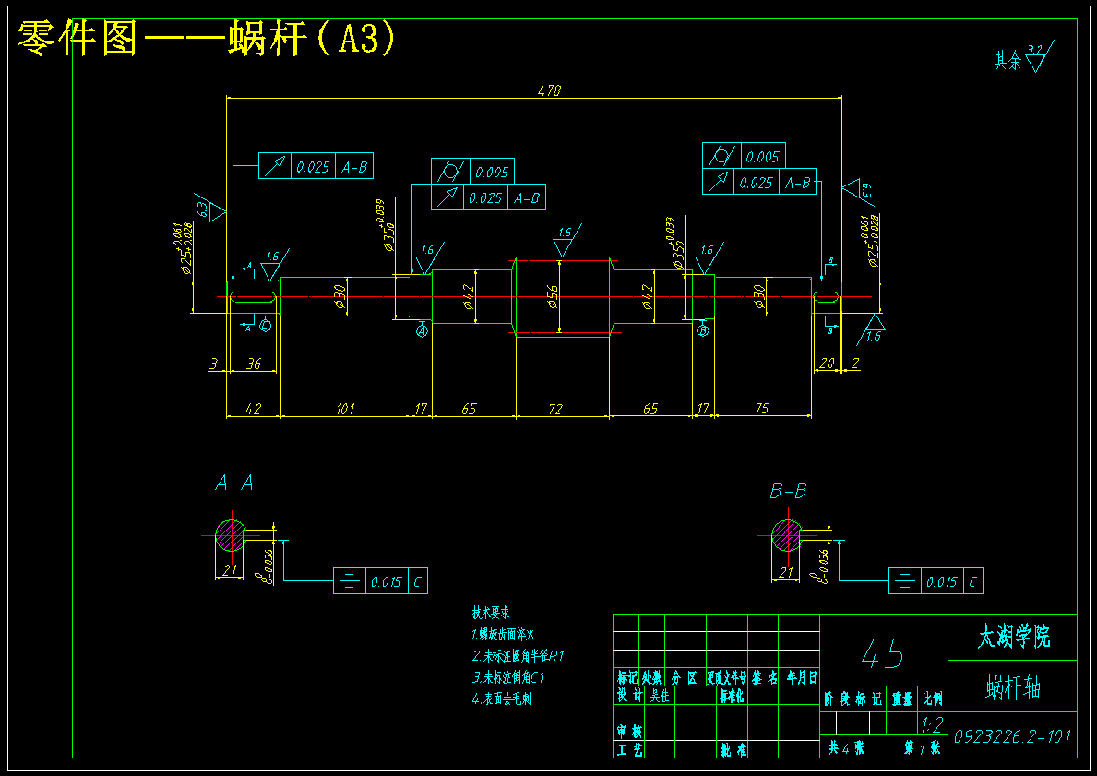The height and width of the screenshot is (776, 1097).
Task: Click note "4.表面去毛刺"
Action: pos(501,698)
